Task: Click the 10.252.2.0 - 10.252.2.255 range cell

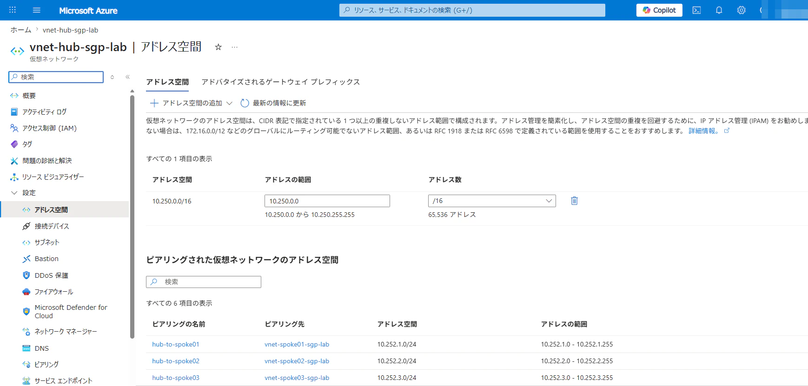Action: [x=577, y=361]
